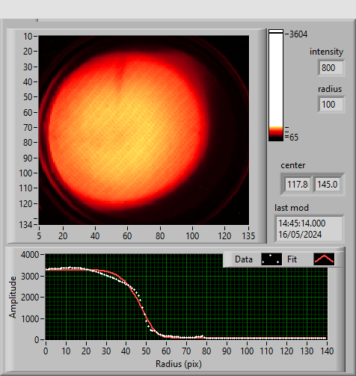Click the Amplitude axis label

(x=13, y=297)
